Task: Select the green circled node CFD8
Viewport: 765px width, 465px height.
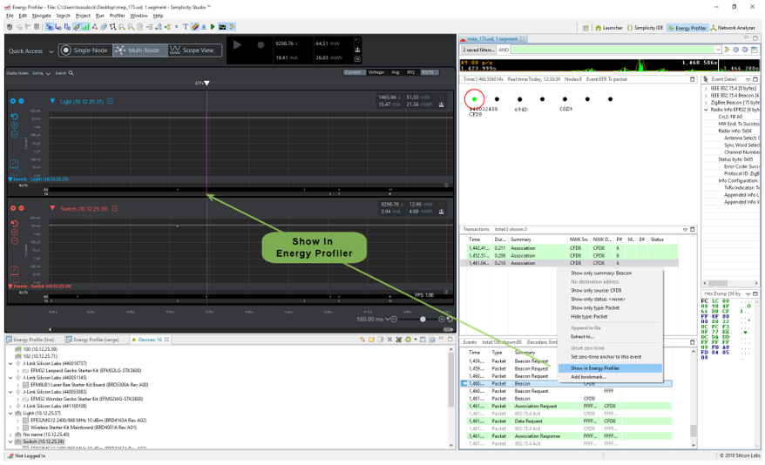Action: (x=474, y=99)
